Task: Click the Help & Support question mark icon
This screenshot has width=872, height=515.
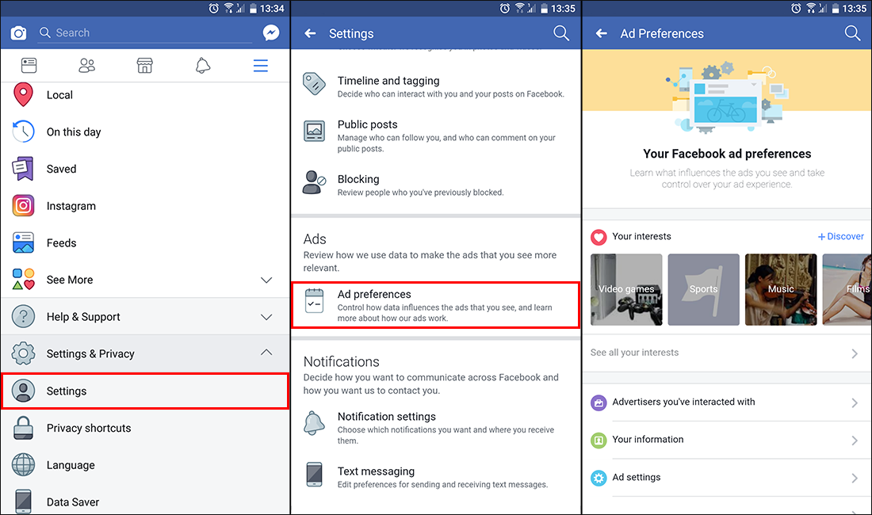Action: (23, 317)
